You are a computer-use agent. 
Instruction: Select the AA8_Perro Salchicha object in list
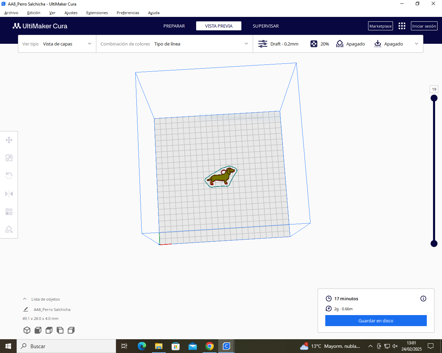52,310
